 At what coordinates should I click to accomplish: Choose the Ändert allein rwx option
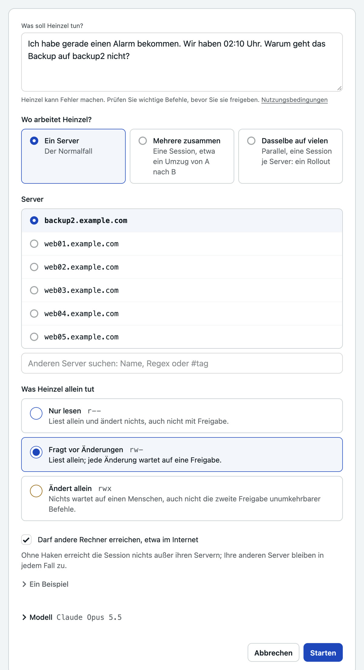click(182, 499)
